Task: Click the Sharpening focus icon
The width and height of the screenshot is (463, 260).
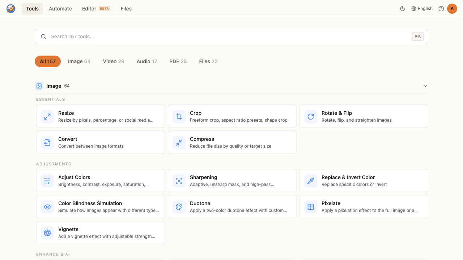Action: [179, 181]
